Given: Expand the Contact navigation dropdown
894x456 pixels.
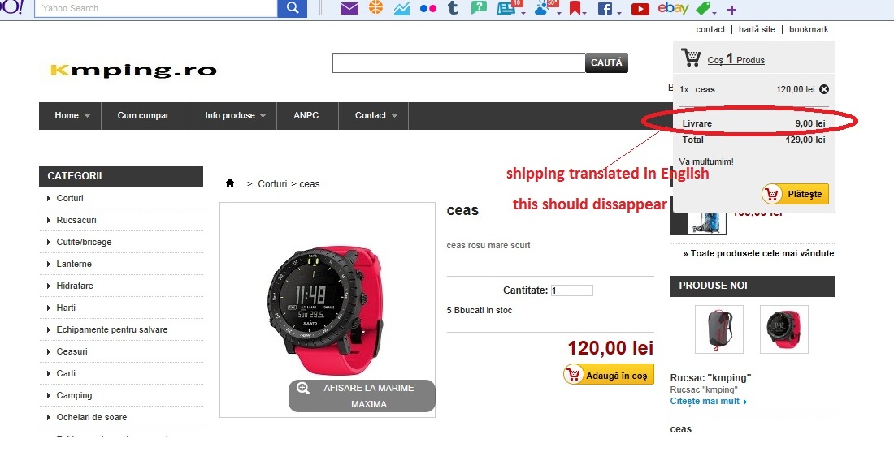Looking at the screenshot, I should click(x=394, y=115).
